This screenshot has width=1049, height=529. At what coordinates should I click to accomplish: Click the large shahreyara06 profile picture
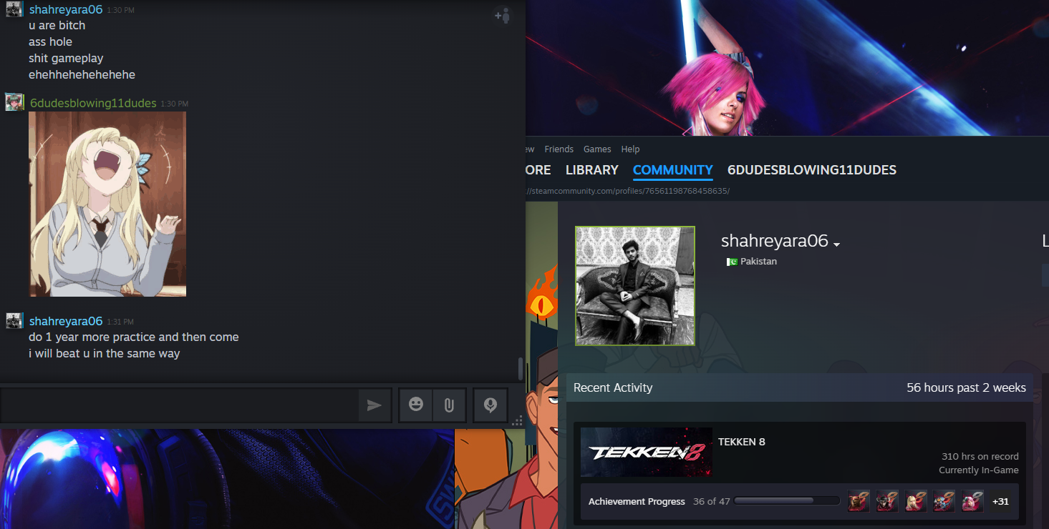(x=635, y=286)
